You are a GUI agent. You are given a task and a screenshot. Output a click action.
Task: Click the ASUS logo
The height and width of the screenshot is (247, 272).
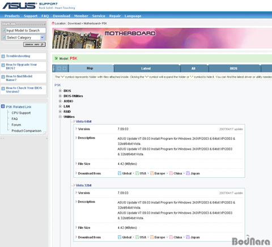(19, 6)
